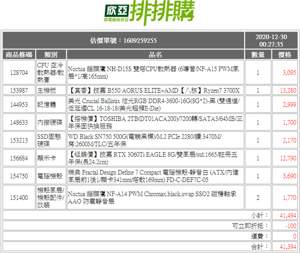
Task: Click price 12,790 for RTX 3060Ti
Action: pyautogui.click(x=285, y=158)
